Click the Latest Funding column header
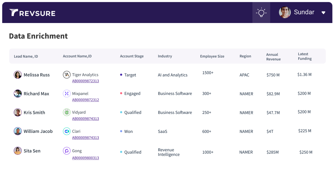 (305, 56)
